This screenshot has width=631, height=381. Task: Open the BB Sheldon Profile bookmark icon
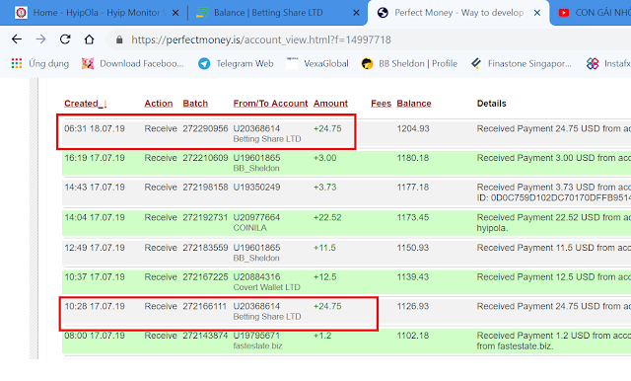pyautogui.click(x=367, y=63)
